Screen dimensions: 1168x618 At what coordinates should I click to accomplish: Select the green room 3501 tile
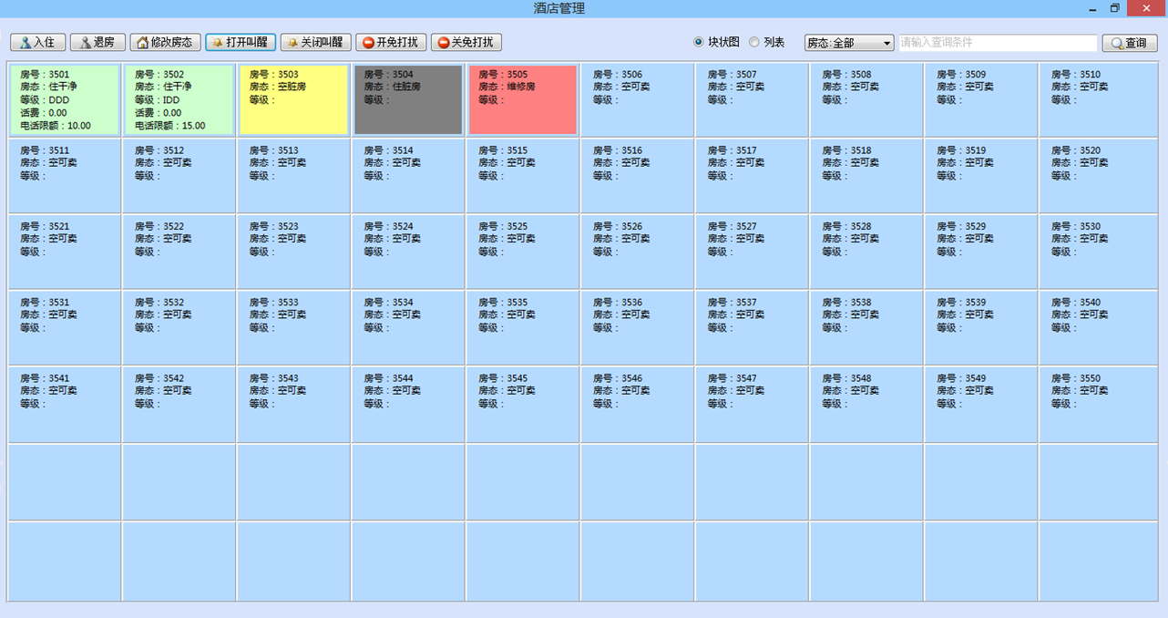65,99
